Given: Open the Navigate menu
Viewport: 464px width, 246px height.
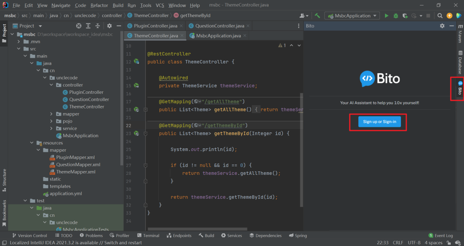Looking at the screenshot, I should [x=61, y=5].
